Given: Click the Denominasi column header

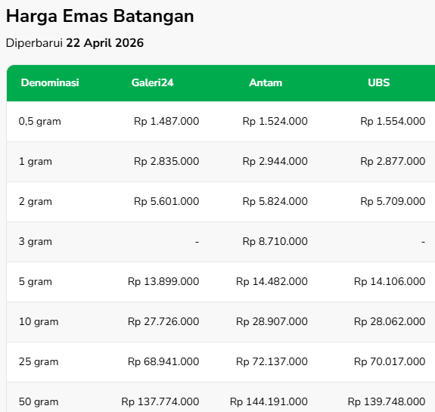Looking at the screenshot, I should pyautogui.click(x=50, y=82).
